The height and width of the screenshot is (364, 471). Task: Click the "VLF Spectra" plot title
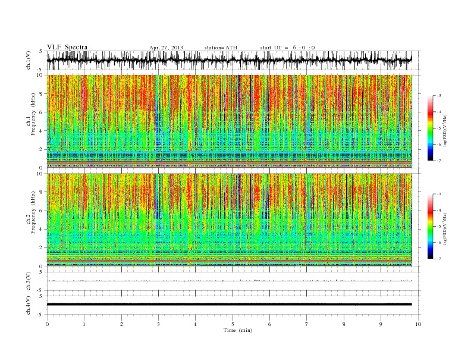point(67,47)
